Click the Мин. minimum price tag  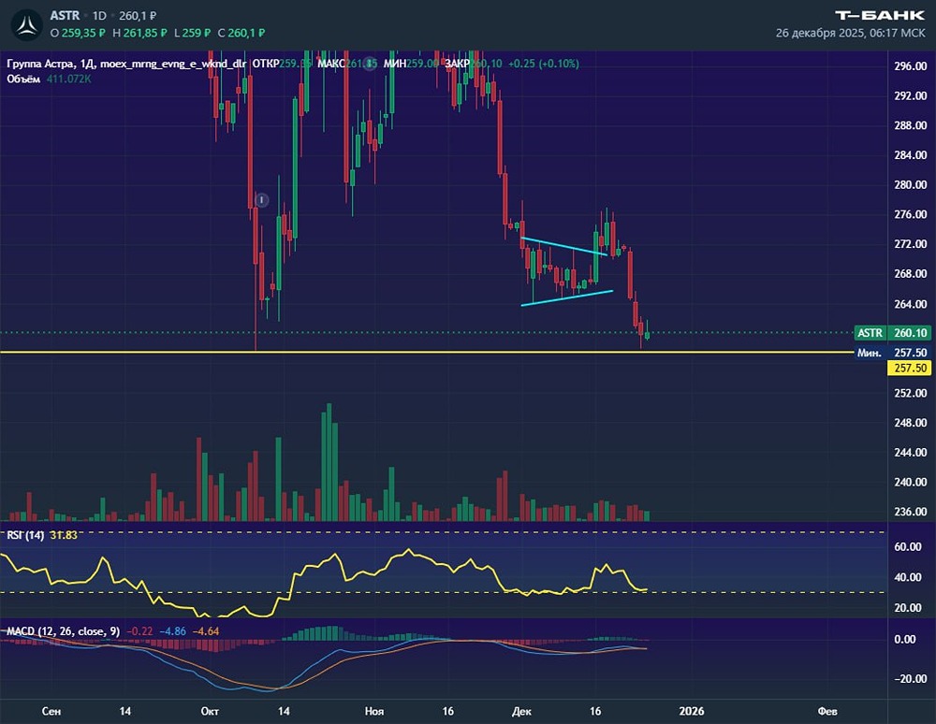click(870, 353)
